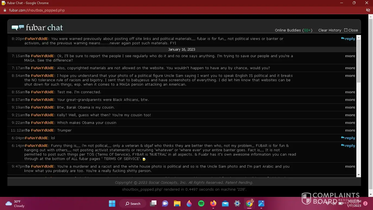373x210 pixels.
Task: Click the 'rendered in 0.4497 seconds' footer text
Action: (184, 189)
